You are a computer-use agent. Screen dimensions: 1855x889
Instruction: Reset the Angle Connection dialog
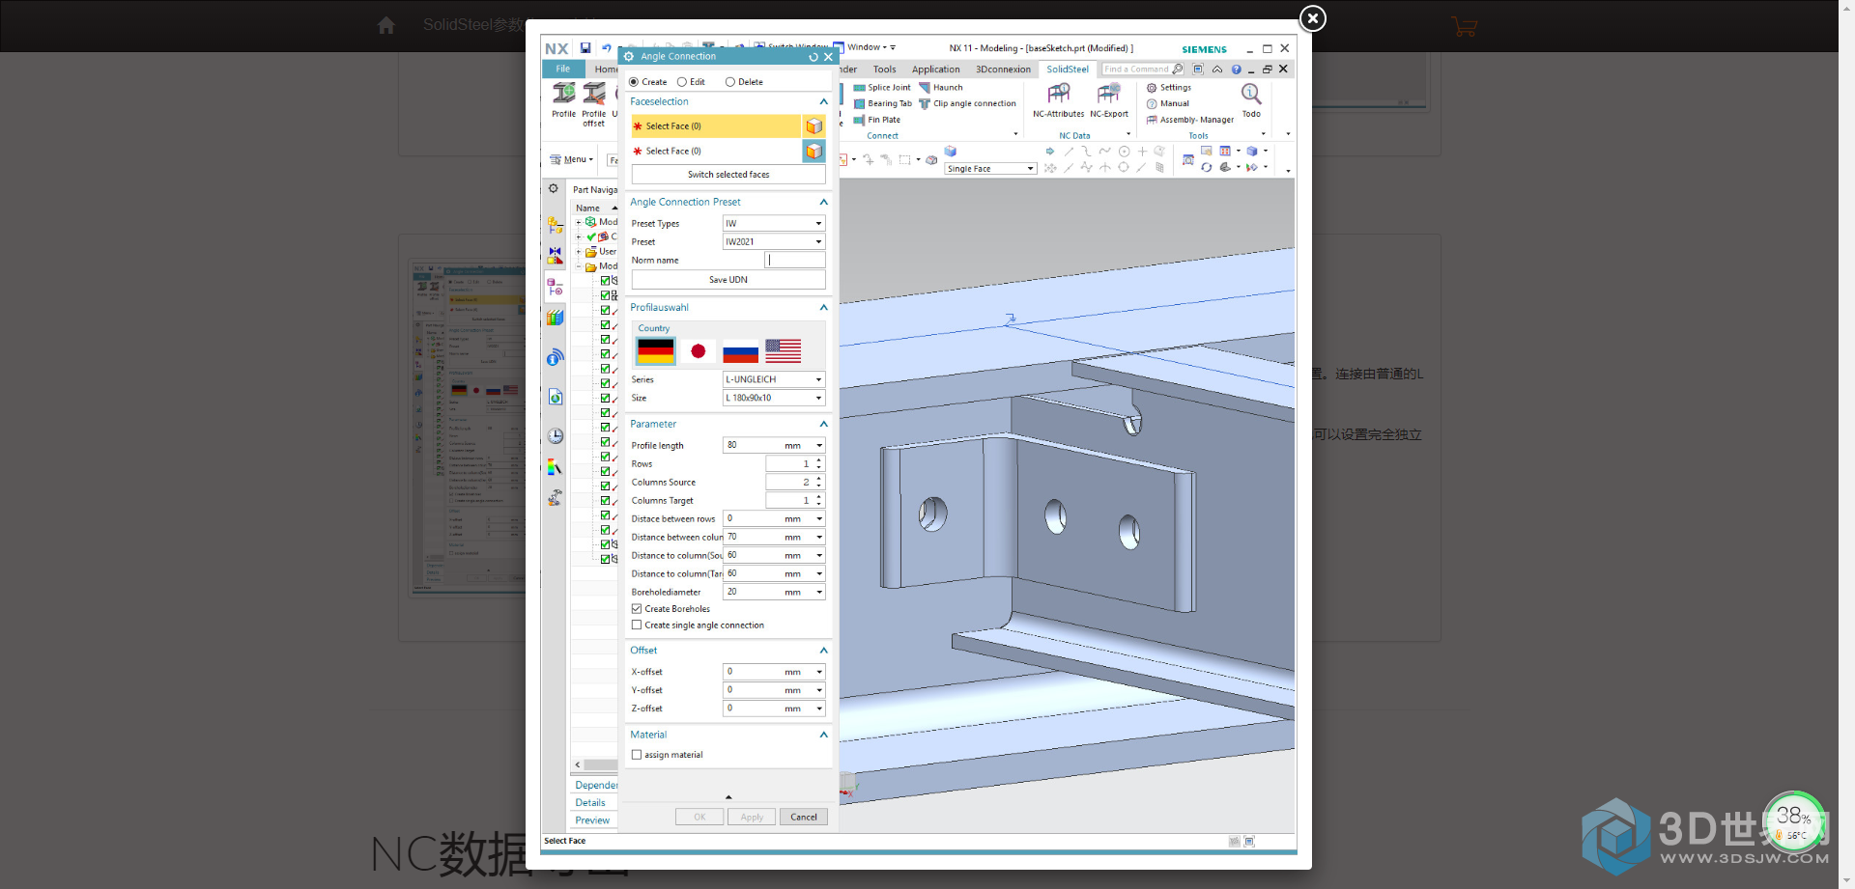point(813,57)
